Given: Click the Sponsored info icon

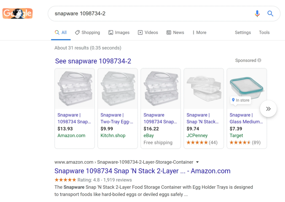Looking at the screenshot, I should 259,60.
